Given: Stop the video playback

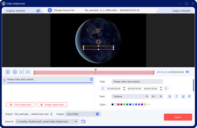Looking at the screenshot, I should click(x=15, y=72).
